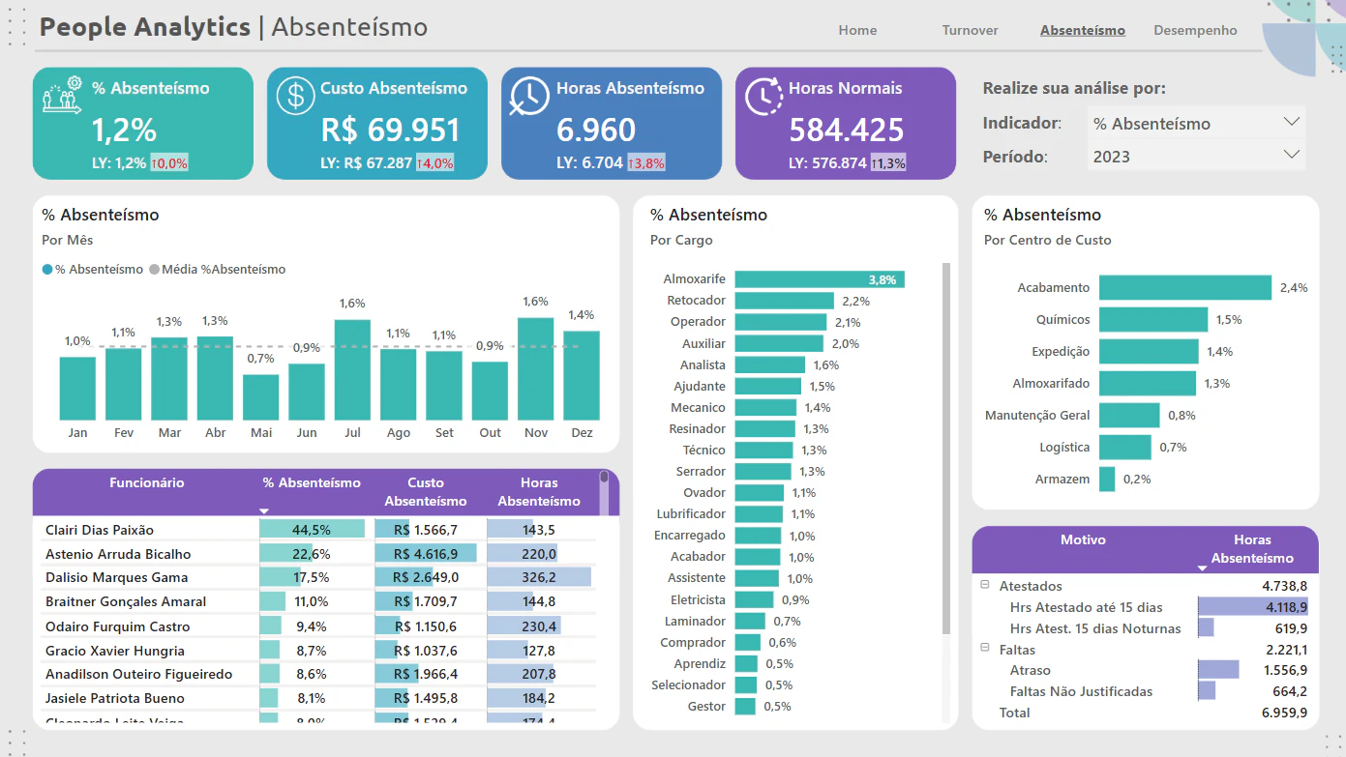
Task: Click the employee table vertical scrollbar
Action: click(605, 493)
